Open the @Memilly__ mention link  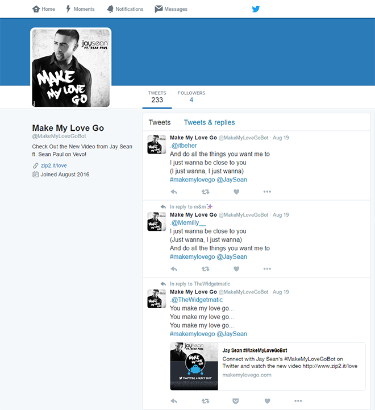point(188,222)
